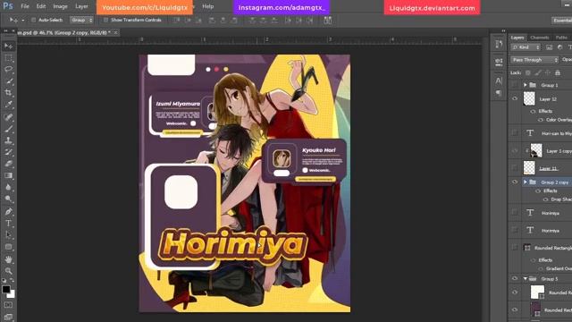Hide the Group 2 copy visibility eye
The height and width of the screenshot is (322, 572).
click(515, 182)
